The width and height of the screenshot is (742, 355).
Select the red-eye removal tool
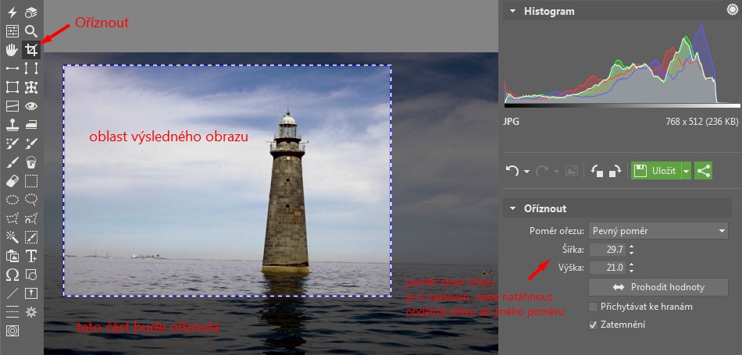(x=31, y=105)
